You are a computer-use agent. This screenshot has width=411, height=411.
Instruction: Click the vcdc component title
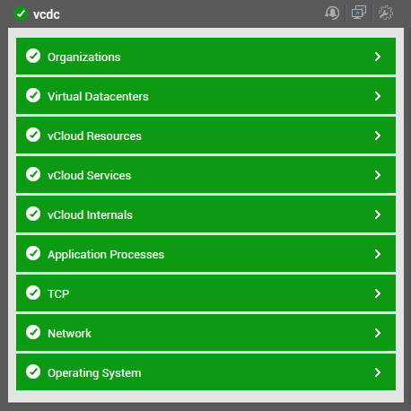[47, 14]
